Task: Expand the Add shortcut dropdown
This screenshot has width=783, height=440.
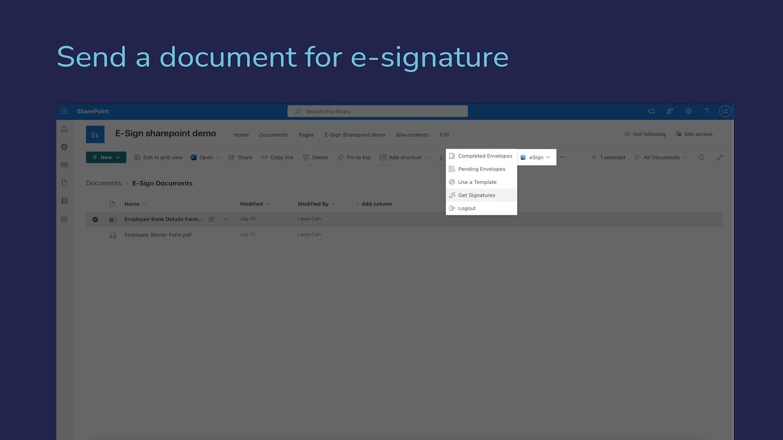Action: [426, 158]
